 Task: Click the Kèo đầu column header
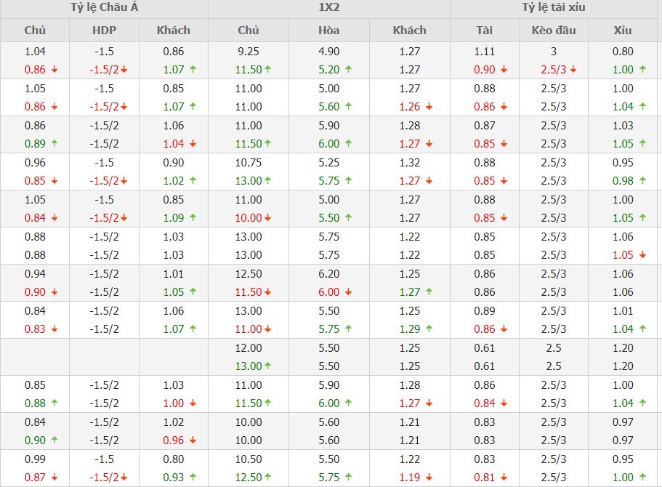(553, 30)
